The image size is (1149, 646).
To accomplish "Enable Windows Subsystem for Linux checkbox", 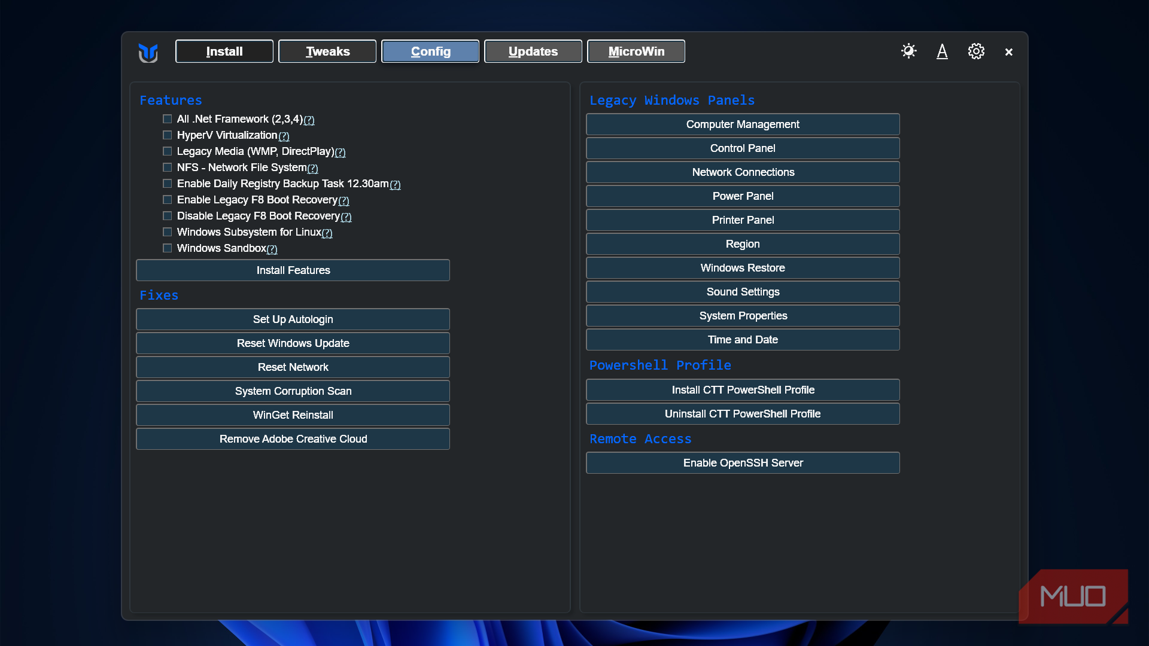I will (x=168, y=232).
